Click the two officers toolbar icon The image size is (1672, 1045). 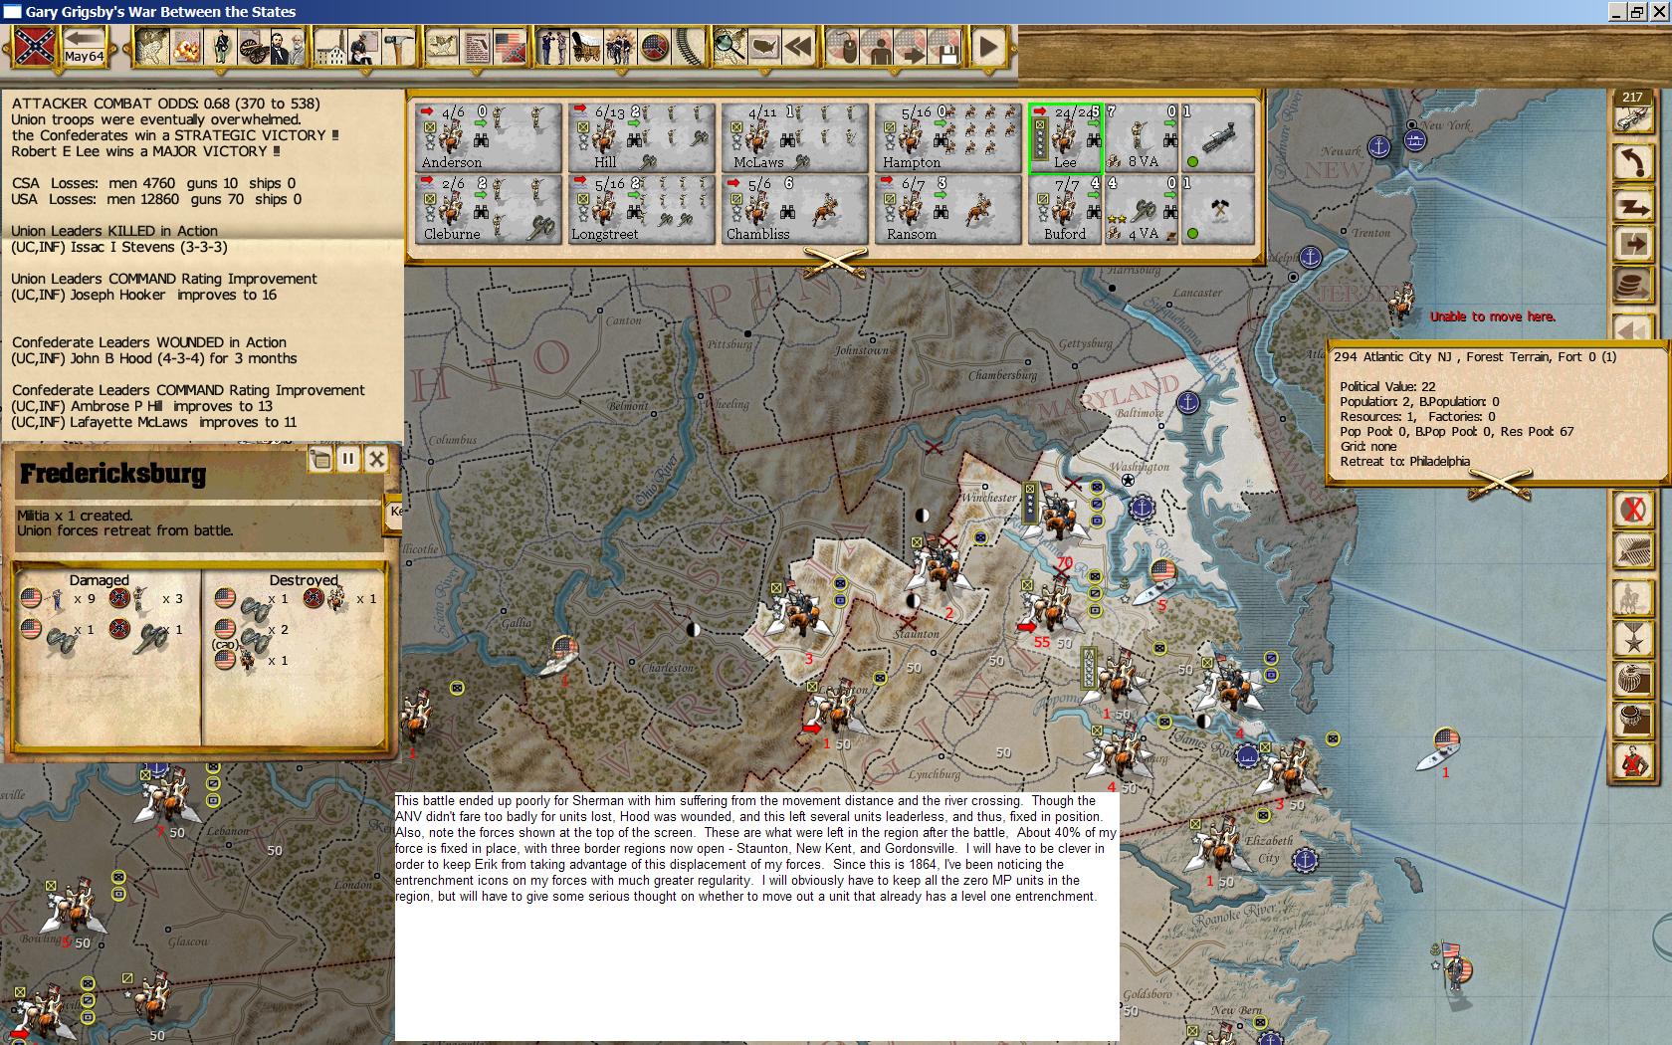tap(551, 47)
